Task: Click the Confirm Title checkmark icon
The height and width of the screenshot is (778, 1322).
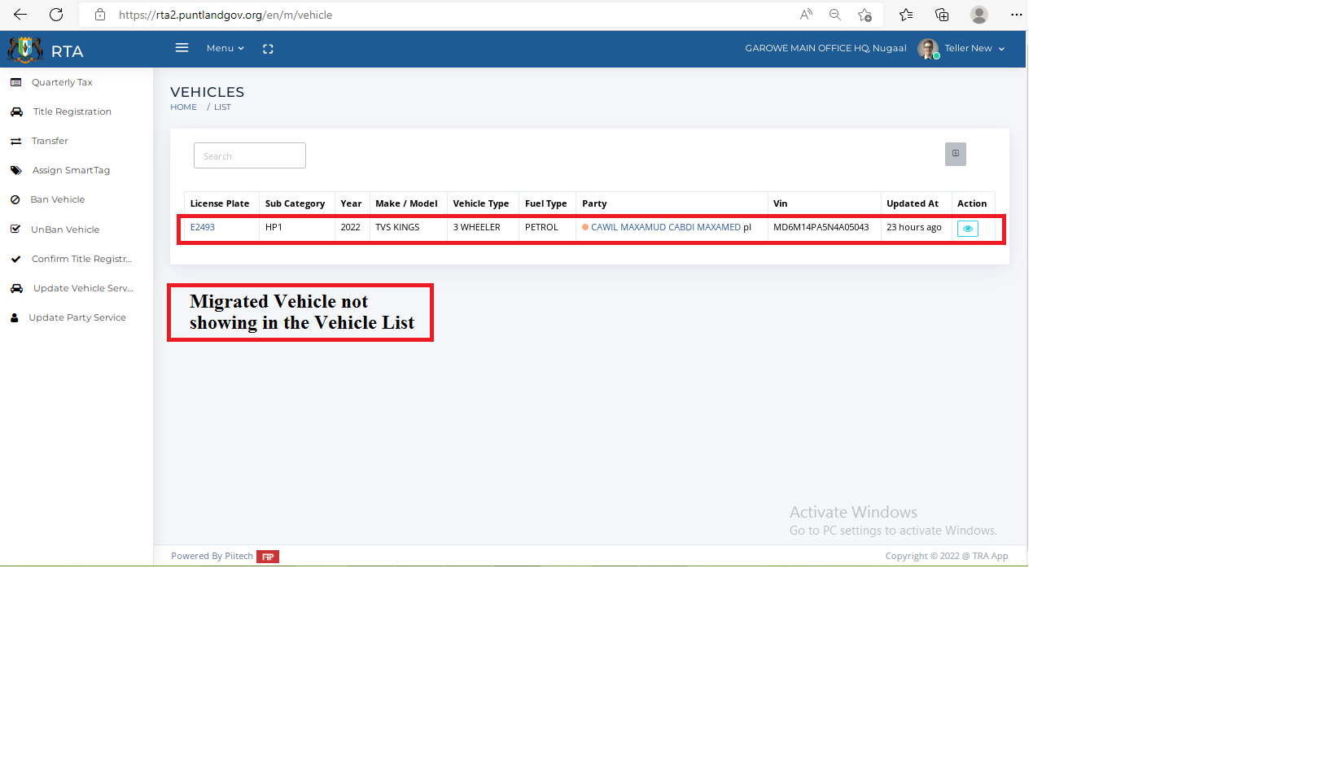Action: tap(15, 259)
